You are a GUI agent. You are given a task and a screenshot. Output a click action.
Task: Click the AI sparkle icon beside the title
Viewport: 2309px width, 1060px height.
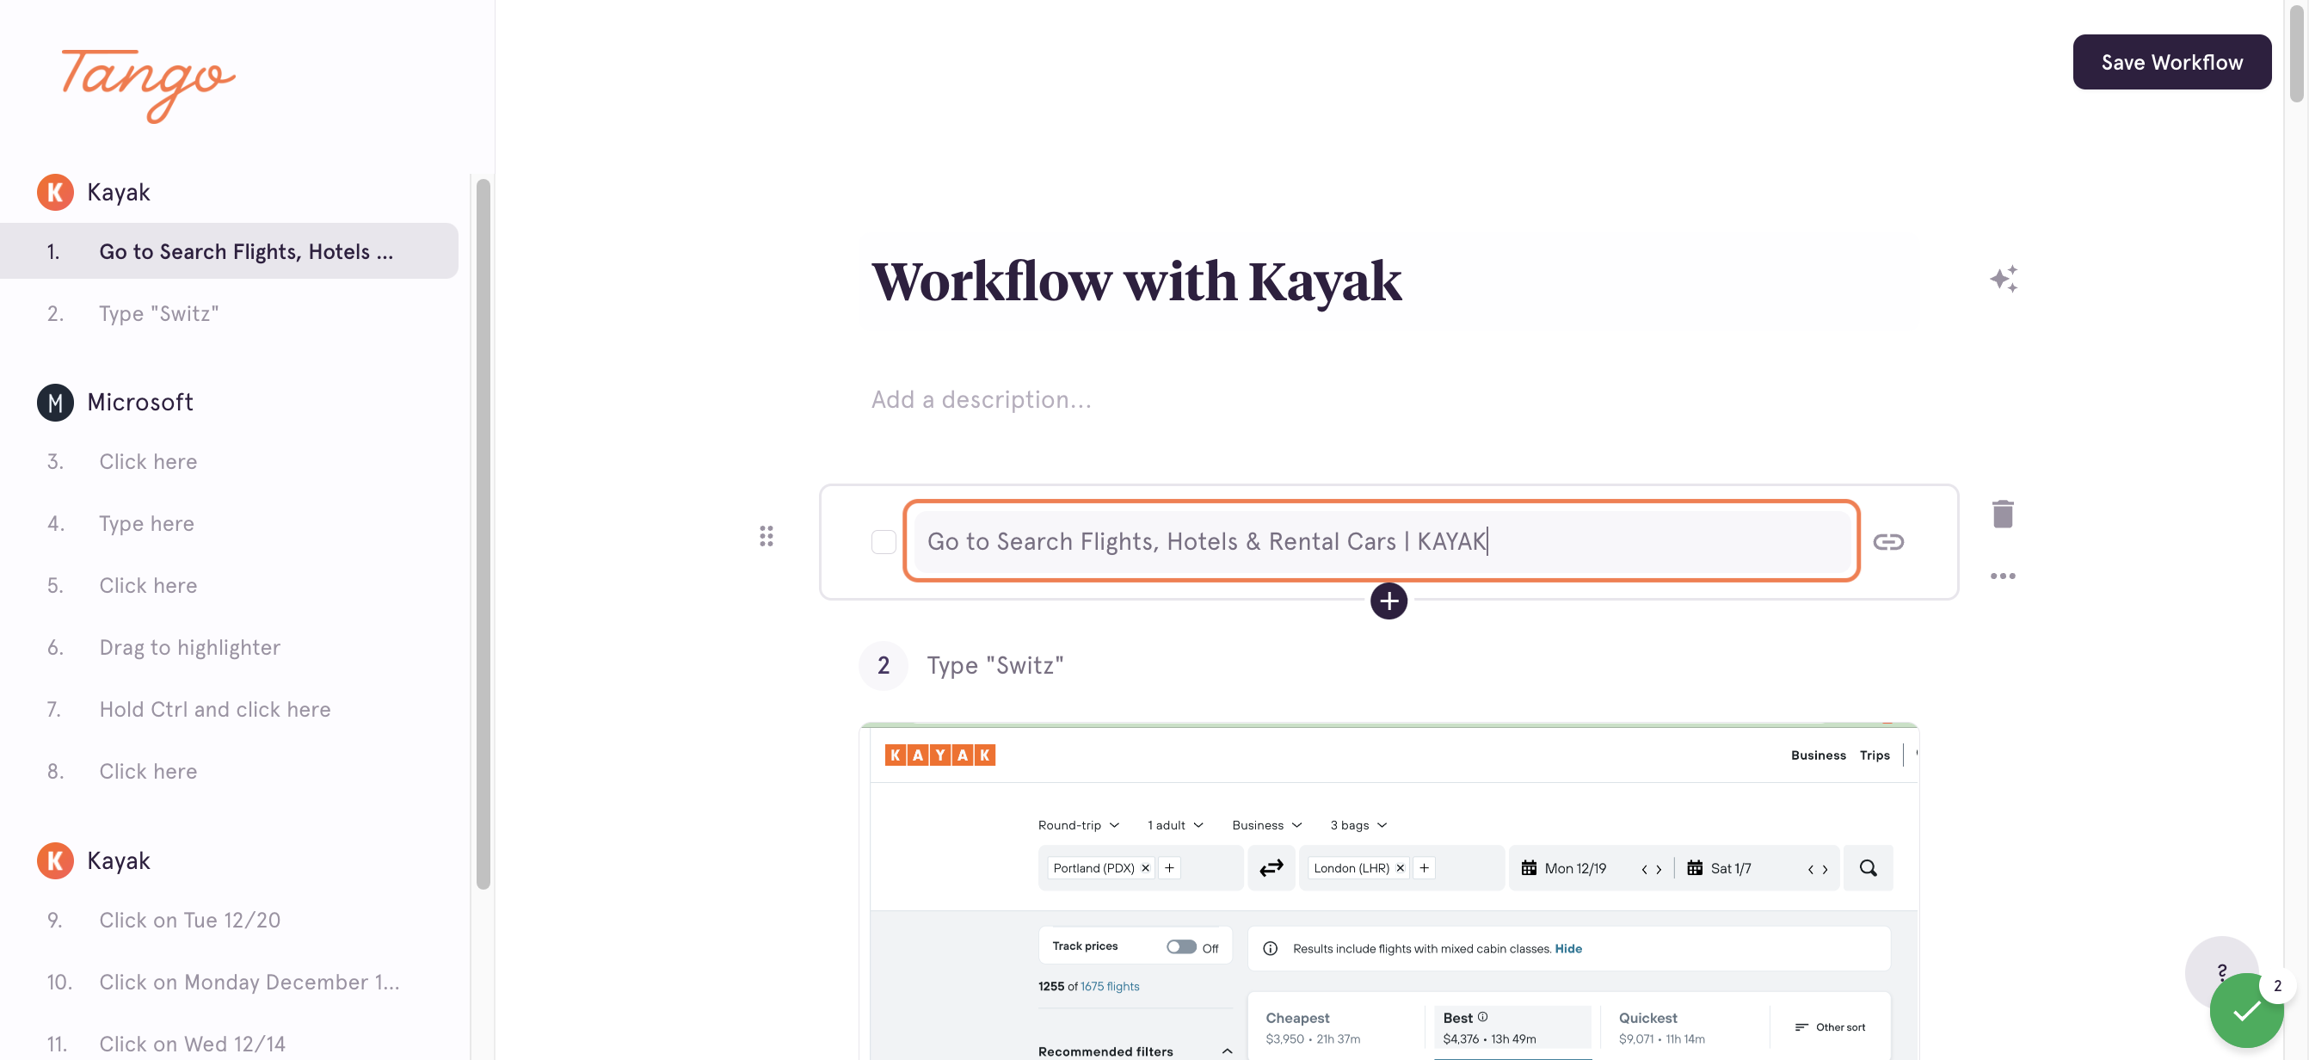tap(2004, 279)
